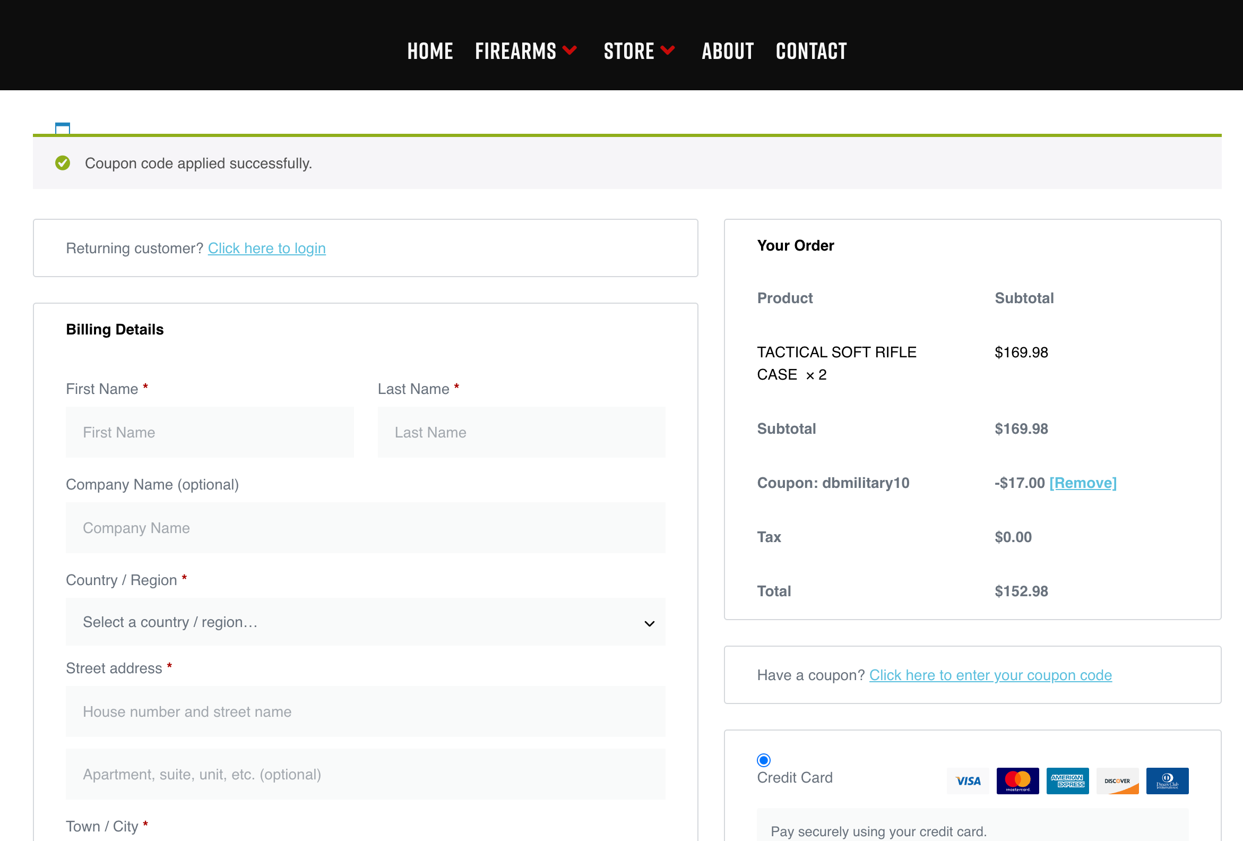Focus the First Name input field

tap(210, 432)
